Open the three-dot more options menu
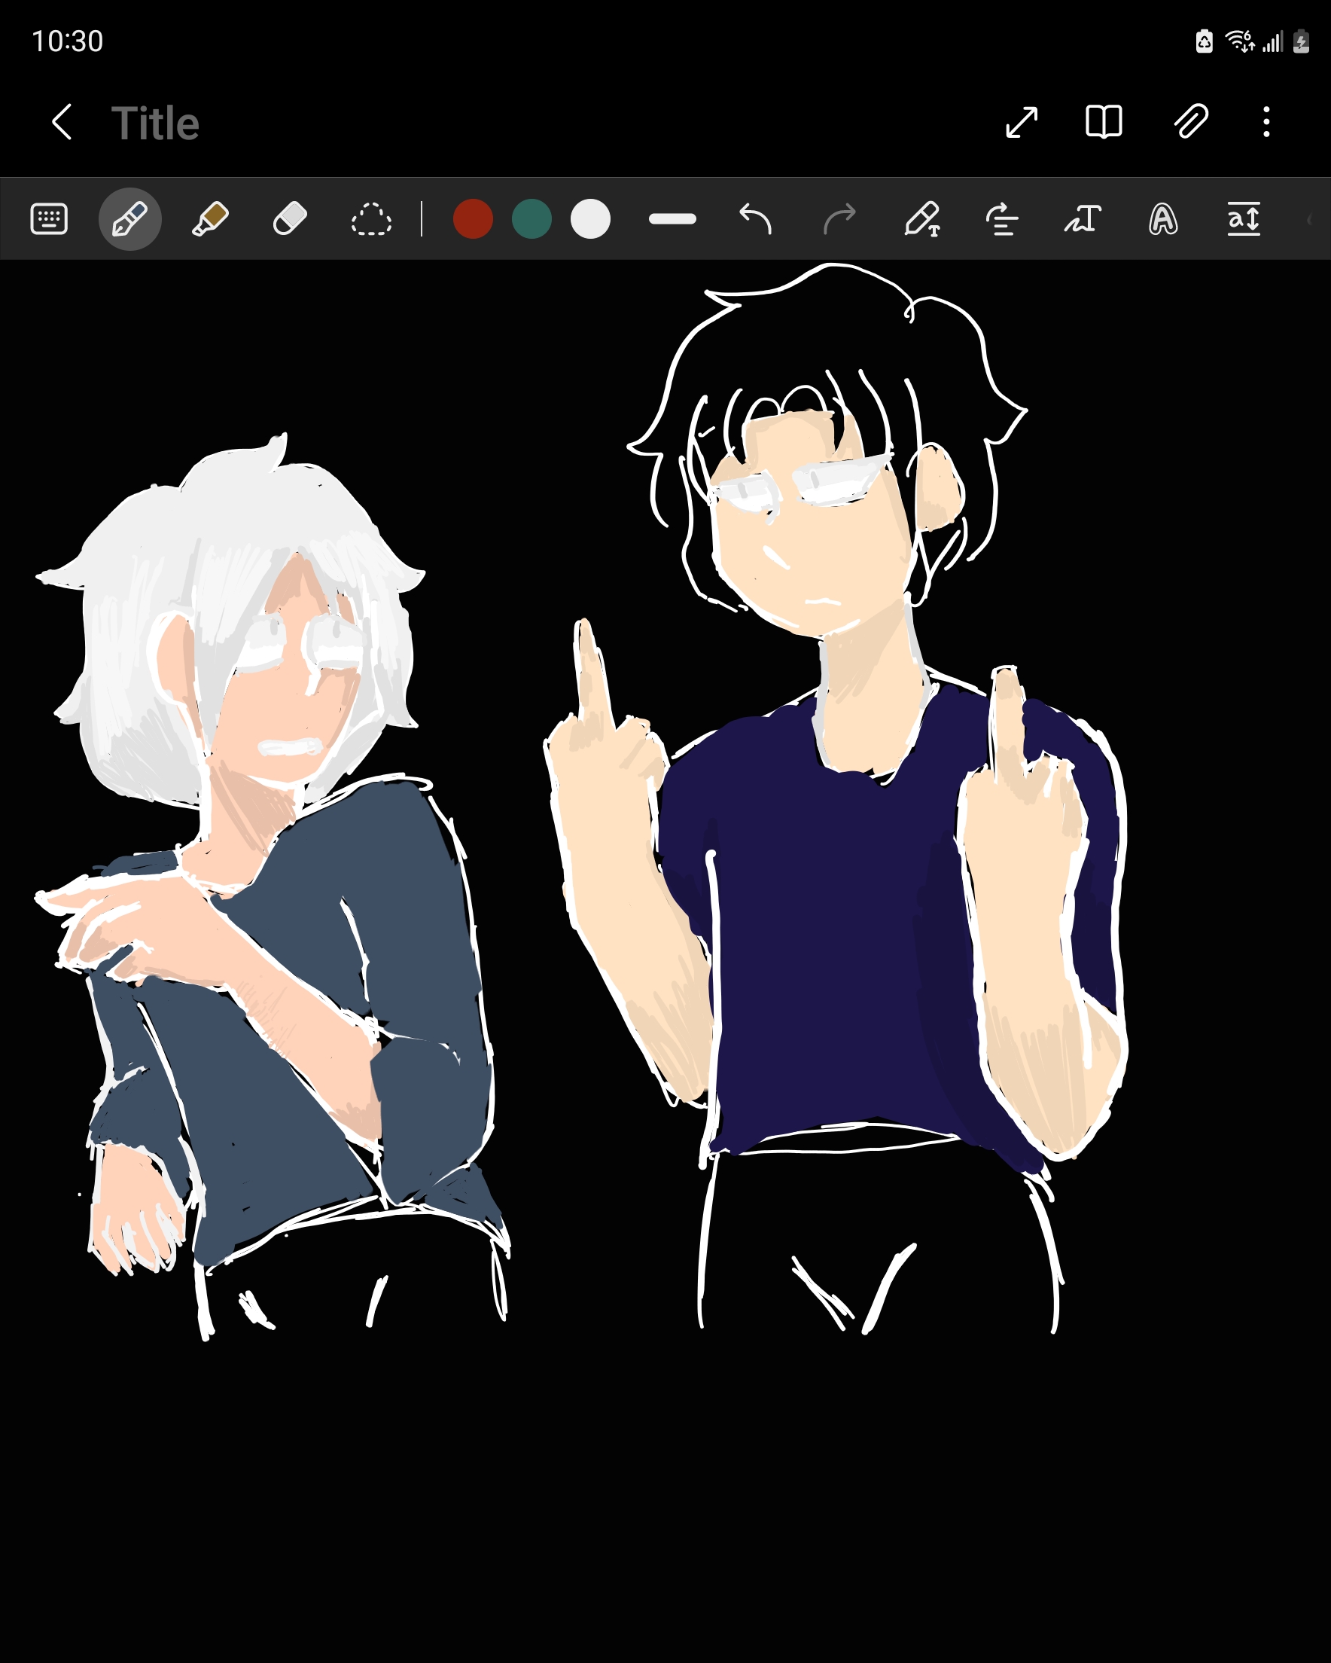This screenshot has width=1331, height=1663. [1266, 122]
